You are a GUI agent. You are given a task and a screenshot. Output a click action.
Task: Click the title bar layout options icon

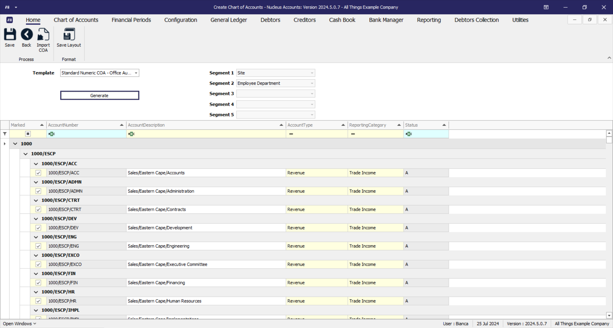coord(546,7)
